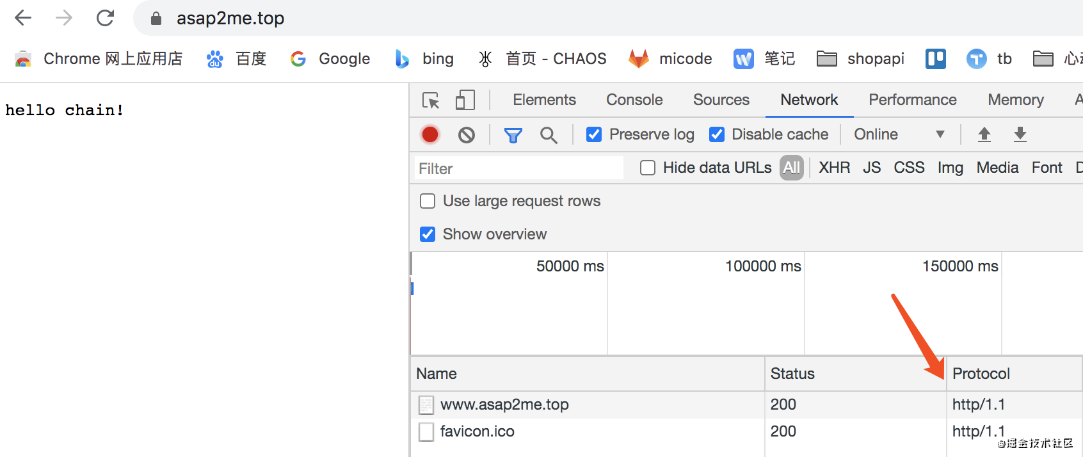Focus the Filter text field

click(x=519, y=168)
